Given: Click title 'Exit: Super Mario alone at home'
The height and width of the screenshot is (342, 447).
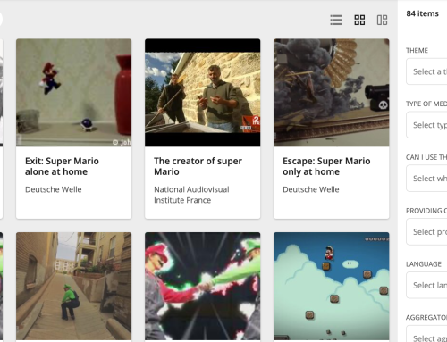Looking at the screenshot, I should (62, 166).
